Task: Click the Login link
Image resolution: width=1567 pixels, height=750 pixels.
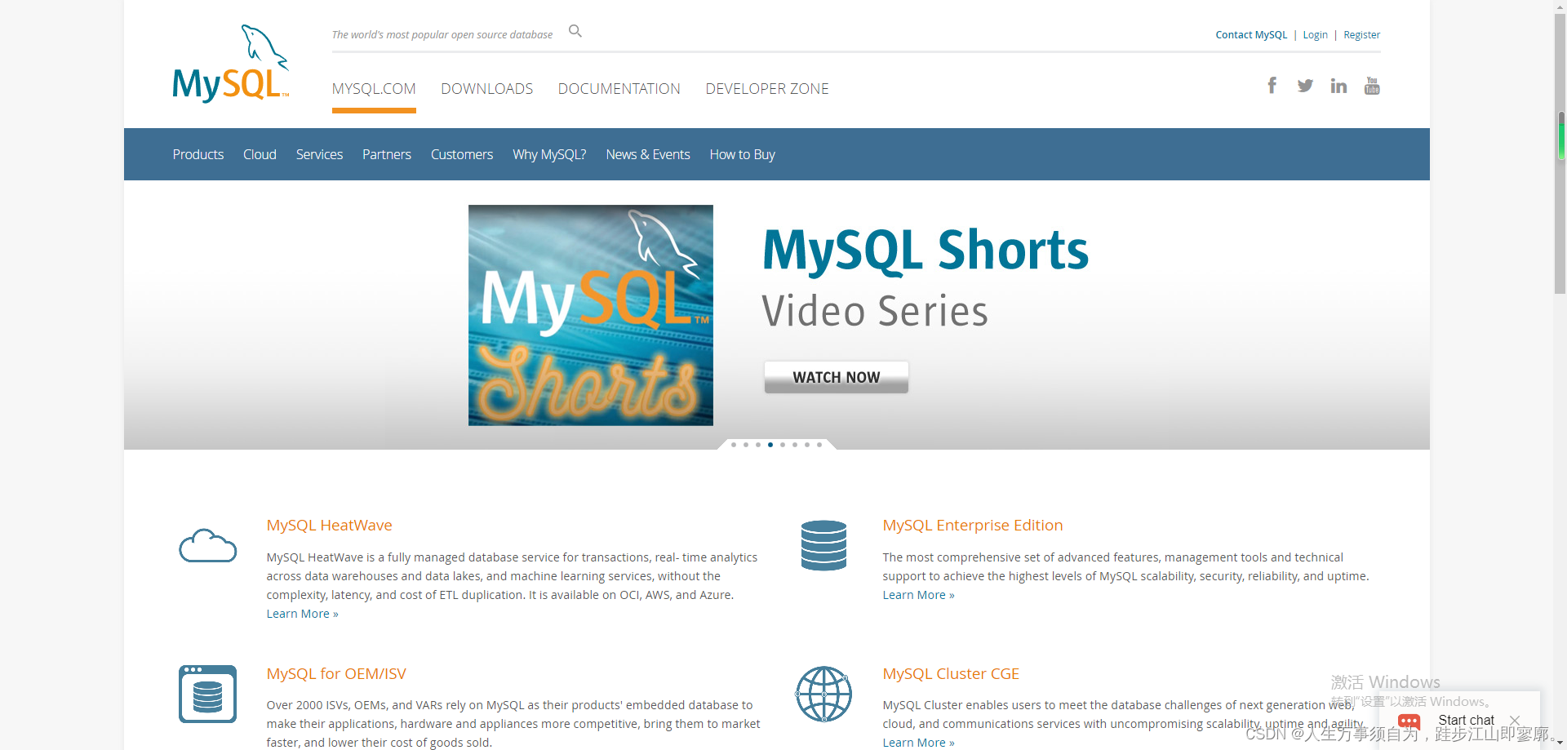Action: click(1315, 35)
